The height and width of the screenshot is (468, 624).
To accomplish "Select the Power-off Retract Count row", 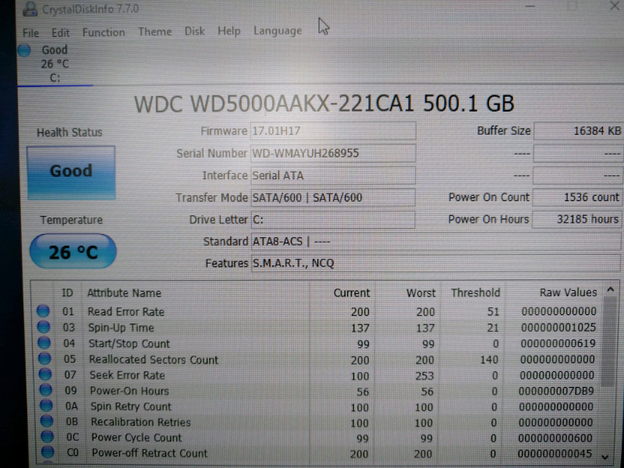I will click(x=317, y=453).
